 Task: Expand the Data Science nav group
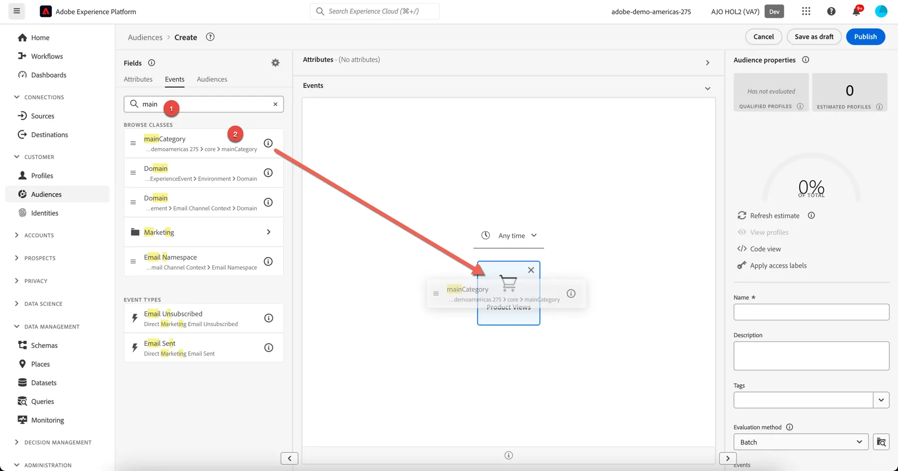(17, 304)
